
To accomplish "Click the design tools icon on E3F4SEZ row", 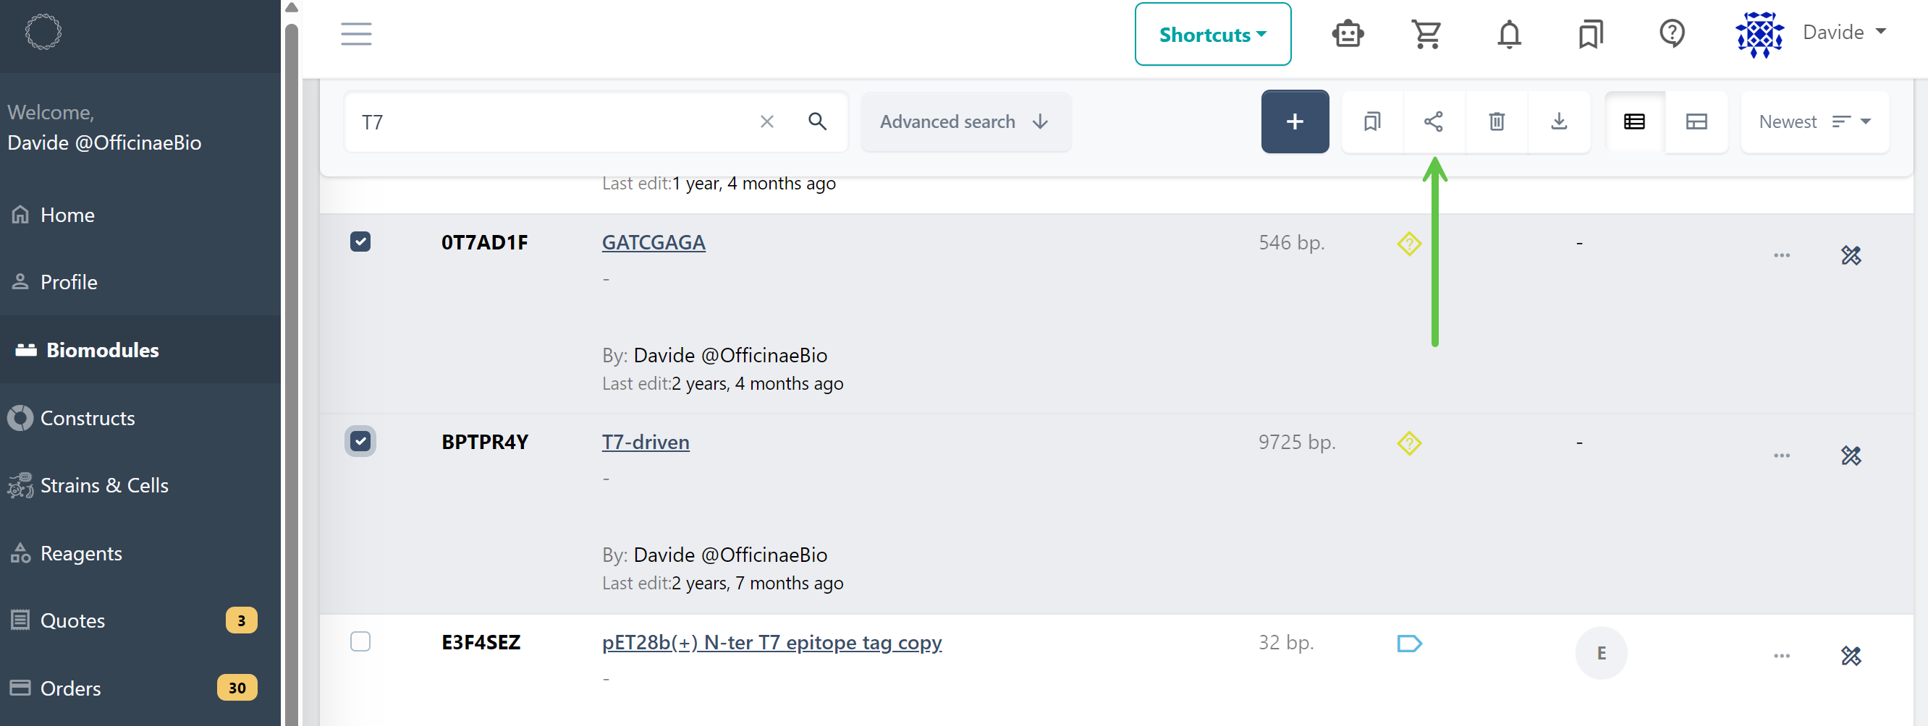I will (1851, 656).
